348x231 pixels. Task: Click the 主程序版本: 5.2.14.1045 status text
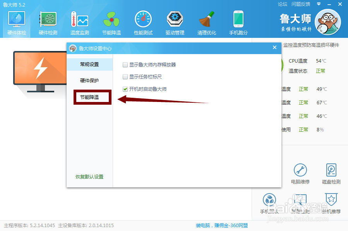point(29,226)
